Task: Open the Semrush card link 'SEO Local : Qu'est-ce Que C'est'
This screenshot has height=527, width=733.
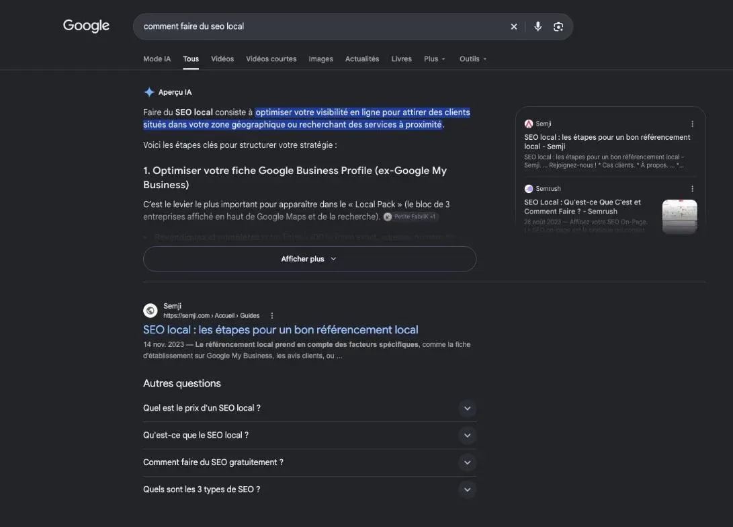Action: tap(583, 206)
